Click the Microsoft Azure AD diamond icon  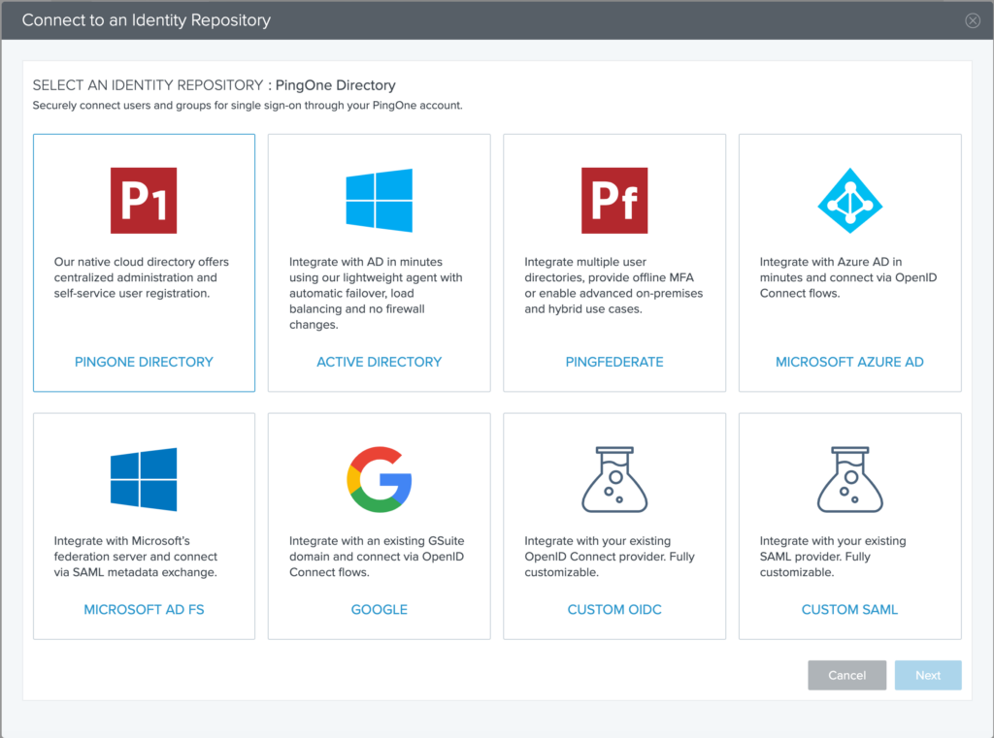[x=849, y=199]
